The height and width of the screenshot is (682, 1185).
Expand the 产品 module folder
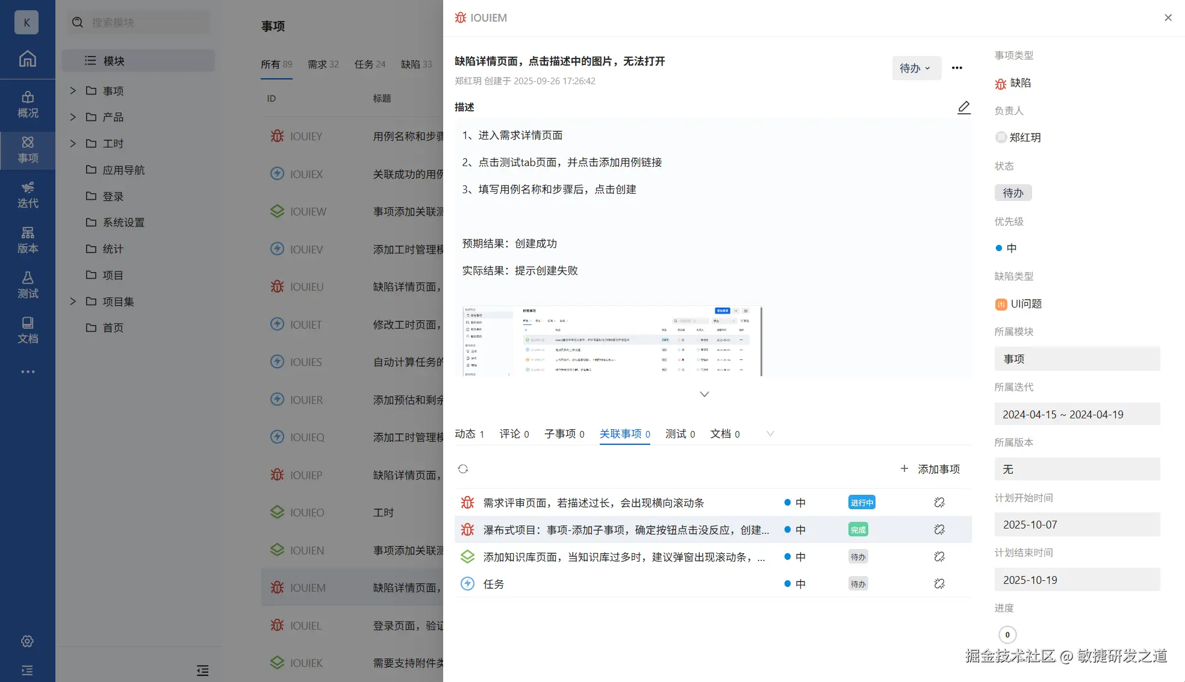(x=73, y=117)
